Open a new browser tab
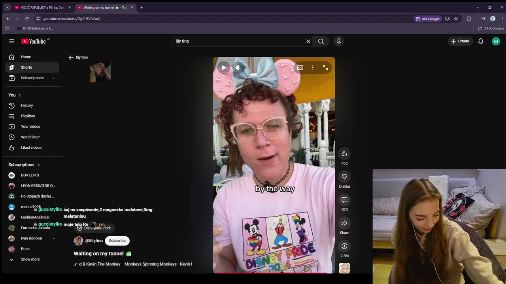This screenshot has height=284, width=506. [142, 7]
